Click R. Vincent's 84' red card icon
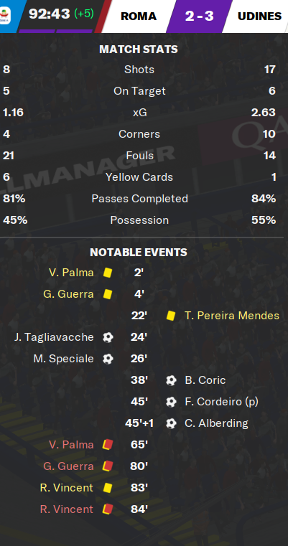 (108, 509)
